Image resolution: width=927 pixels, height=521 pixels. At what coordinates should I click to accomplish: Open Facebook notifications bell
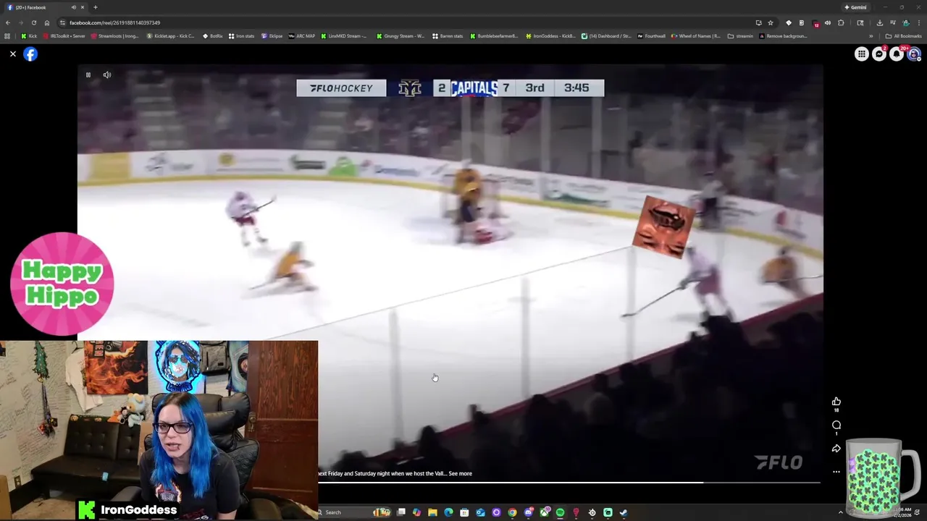click(897, 54)
